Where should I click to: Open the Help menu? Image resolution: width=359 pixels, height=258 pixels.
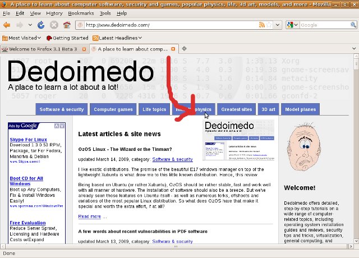(x=122, y=13)
